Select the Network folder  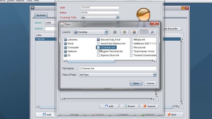(71, 51)
